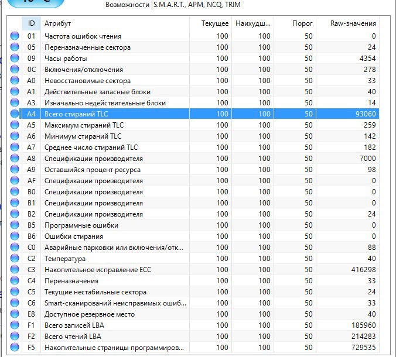Click the status icon for attribute A0

pos(15,80)
